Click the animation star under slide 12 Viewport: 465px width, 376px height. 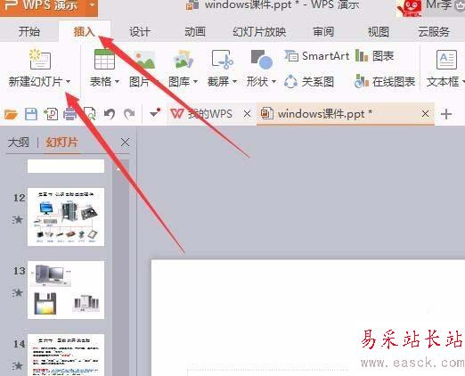click(18, 220)
